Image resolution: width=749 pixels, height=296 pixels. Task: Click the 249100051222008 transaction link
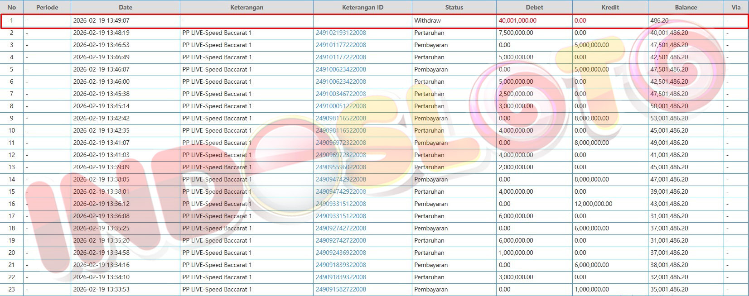pyautogui.click(x=341, y=106)
